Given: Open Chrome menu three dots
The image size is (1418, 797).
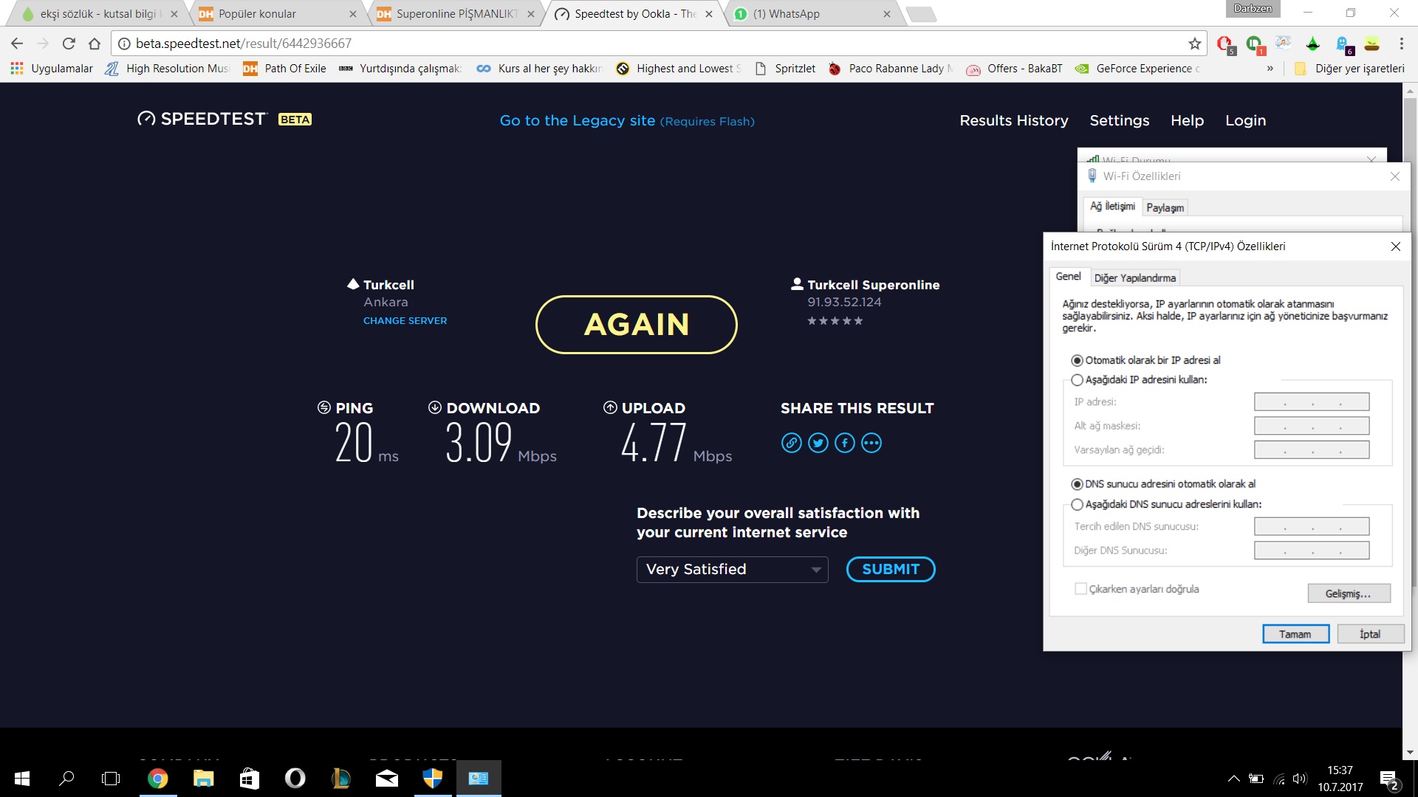Looking at the screenshot, I should click(x=1401, y=44).
